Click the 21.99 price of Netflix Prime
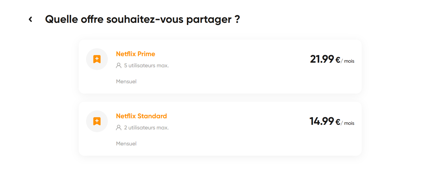Image resolution: width=429 pixels, height=172 pixels. click(x=322, y=59)
